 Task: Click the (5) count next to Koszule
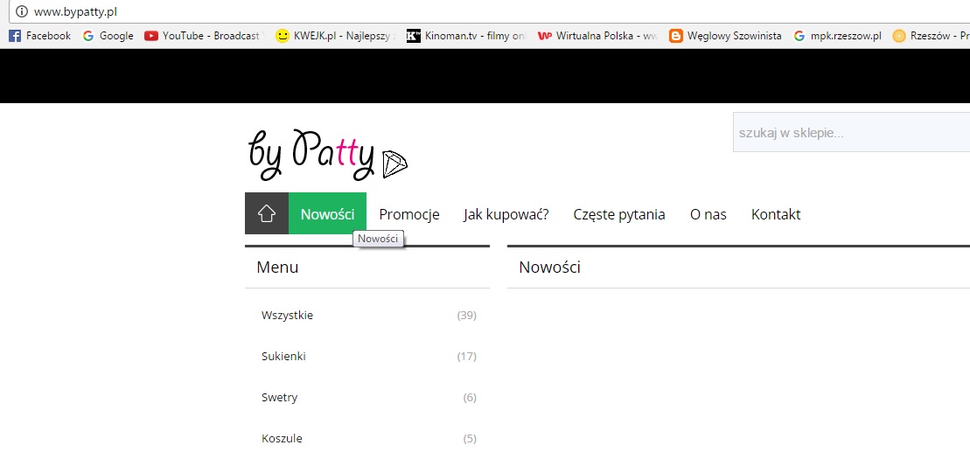471,439
